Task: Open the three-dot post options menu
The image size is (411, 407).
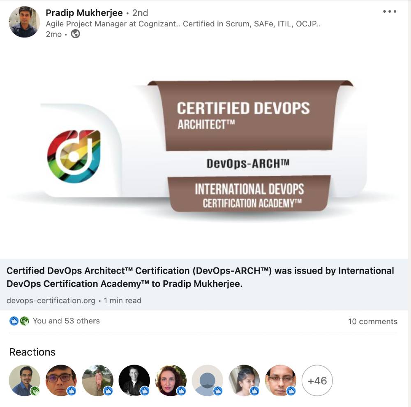Action: (390, 12)
